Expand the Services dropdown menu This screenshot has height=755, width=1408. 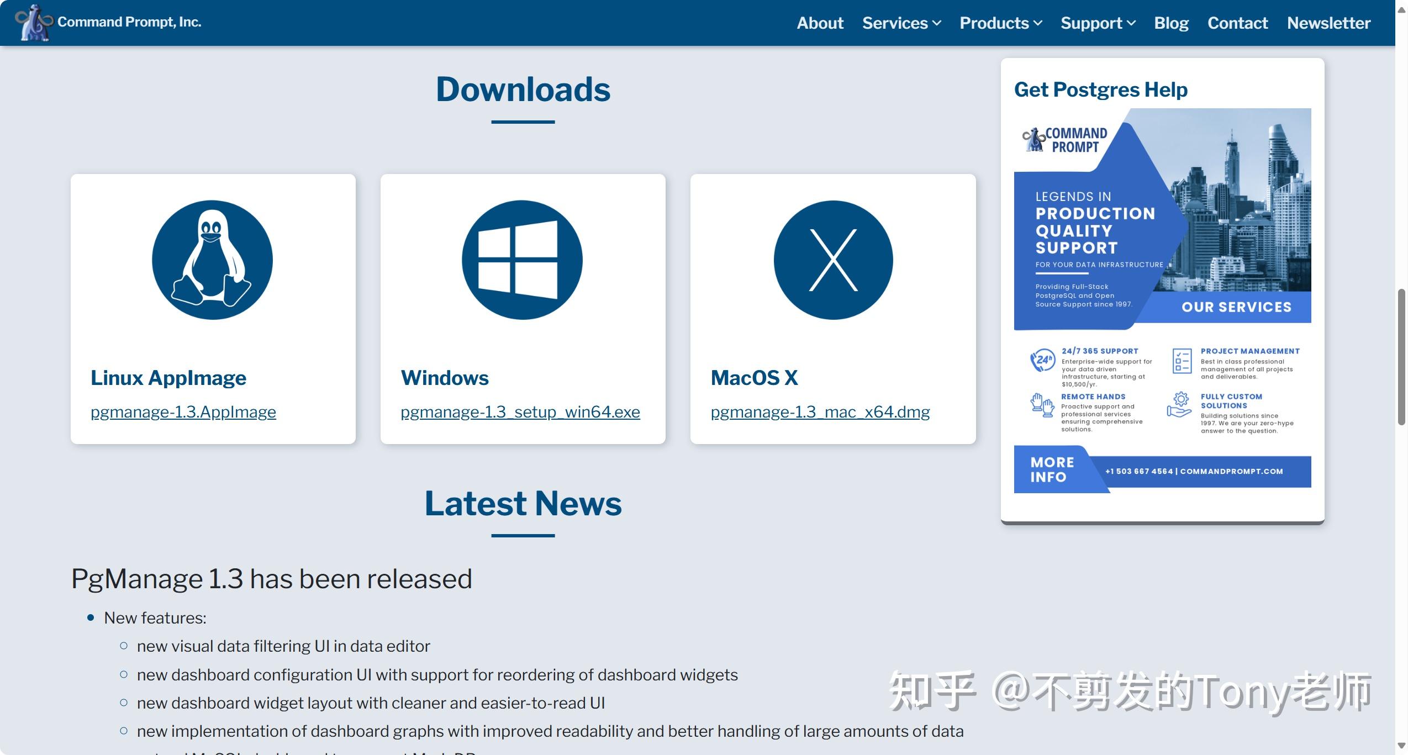click(900, 23)
